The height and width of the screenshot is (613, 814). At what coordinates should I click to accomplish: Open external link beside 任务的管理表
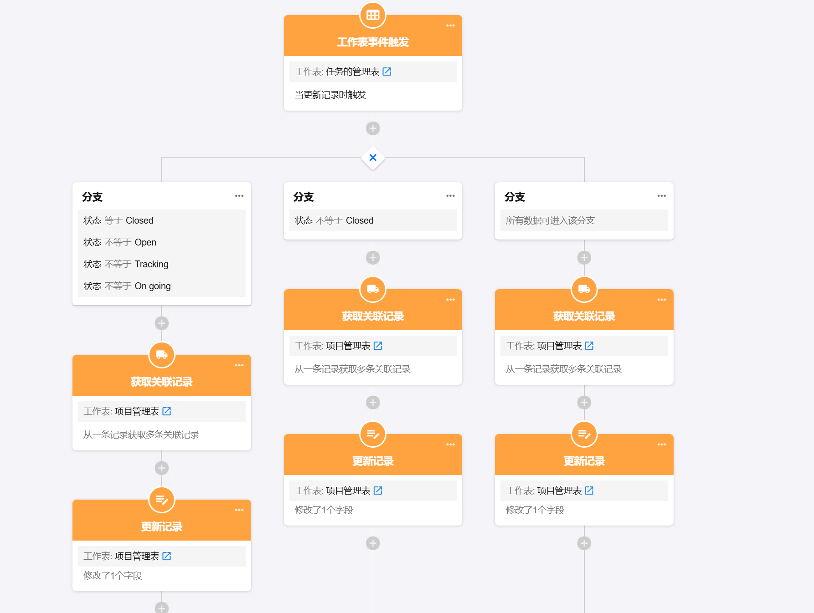(387, 72)
